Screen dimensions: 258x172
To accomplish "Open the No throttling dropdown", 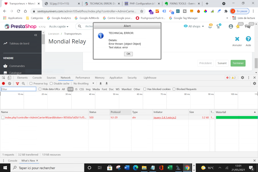I will [84, 84].
